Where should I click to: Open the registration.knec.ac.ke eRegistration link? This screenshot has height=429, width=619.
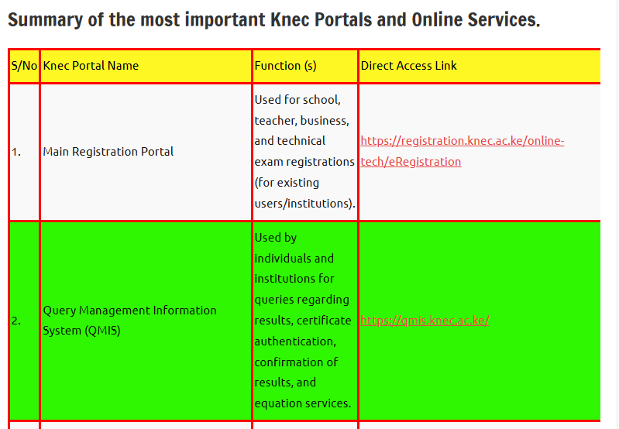tap(463, 151)
